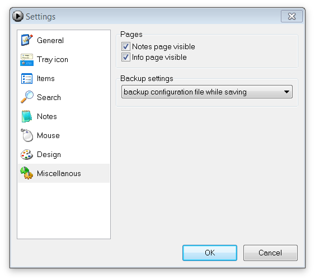The height and width of the screenshot is (280, 315).
Task: Discard changes with the Cancel button
Action: click(270, 253)
